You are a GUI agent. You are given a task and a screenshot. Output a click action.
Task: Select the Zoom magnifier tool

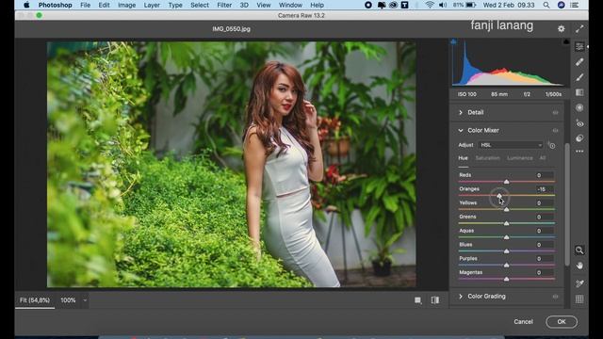pos(579,250)
